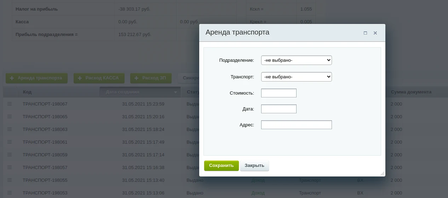Open row menu for ТРАНСПОРТ-198061
Screen dimensions: 448x198
coord(10,142)
